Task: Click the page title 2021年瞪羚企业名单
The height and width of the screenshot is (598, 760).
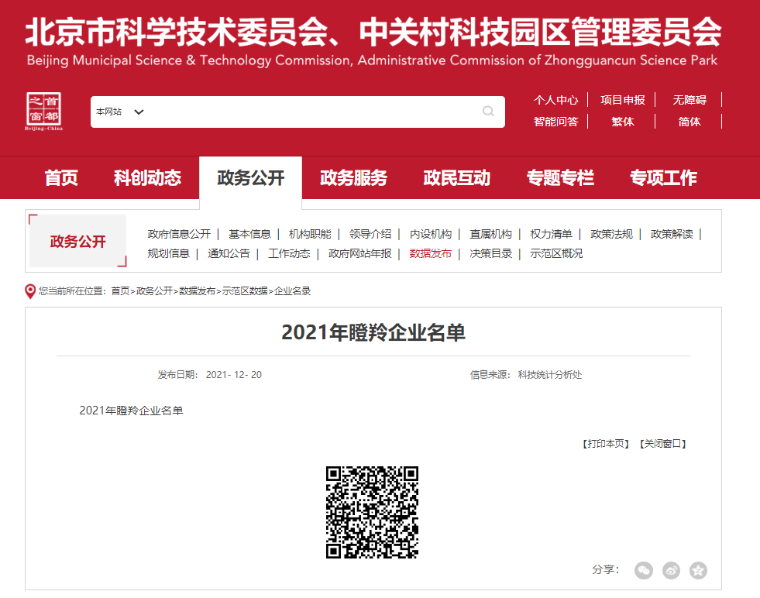Action: click(373, 333)
